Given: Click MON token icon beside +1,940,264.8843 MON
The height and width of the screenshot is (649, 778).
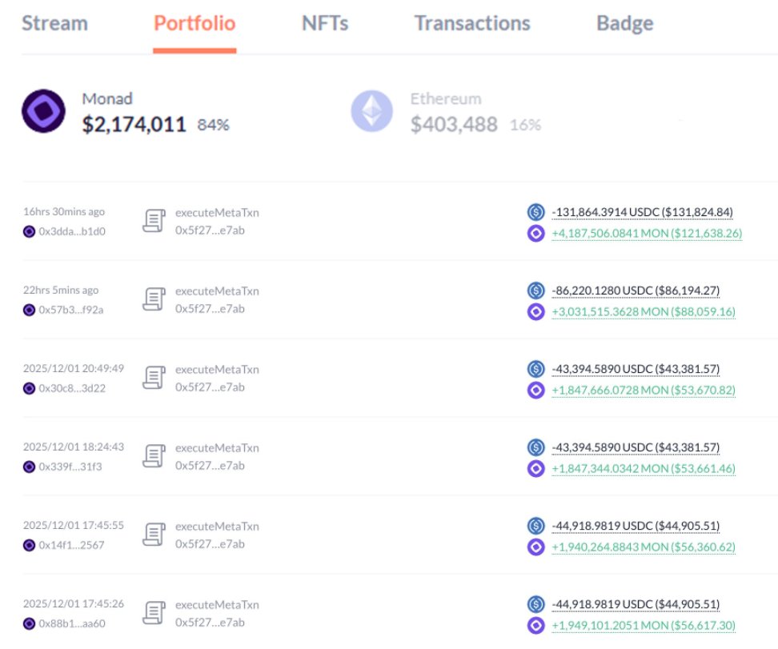Looking at the screenshot, I should tap(535, 547).
